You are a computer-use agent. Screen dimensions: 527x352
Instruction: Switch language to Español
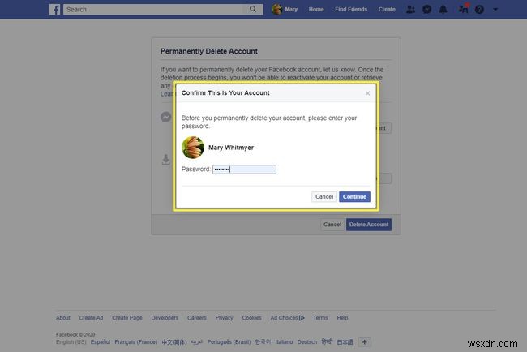tap(101, 342)
